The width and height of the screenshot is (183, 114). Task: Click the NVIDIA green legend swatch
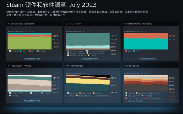pyautogui.click(x=38, y=51)
